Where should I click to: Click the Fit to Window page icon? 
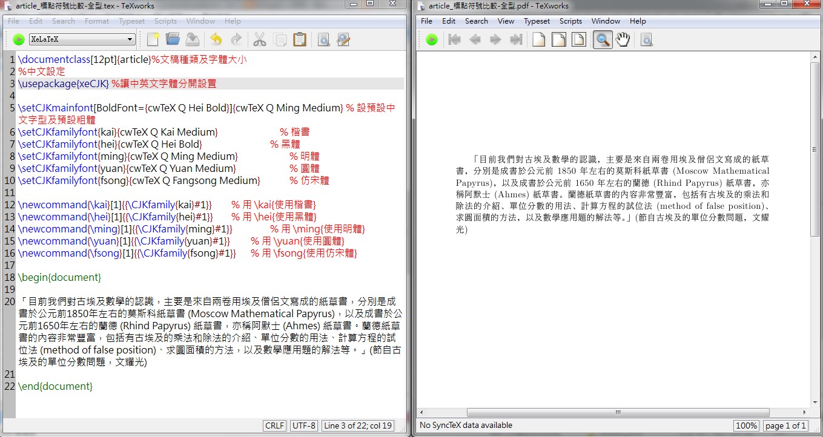coord(580,40)
